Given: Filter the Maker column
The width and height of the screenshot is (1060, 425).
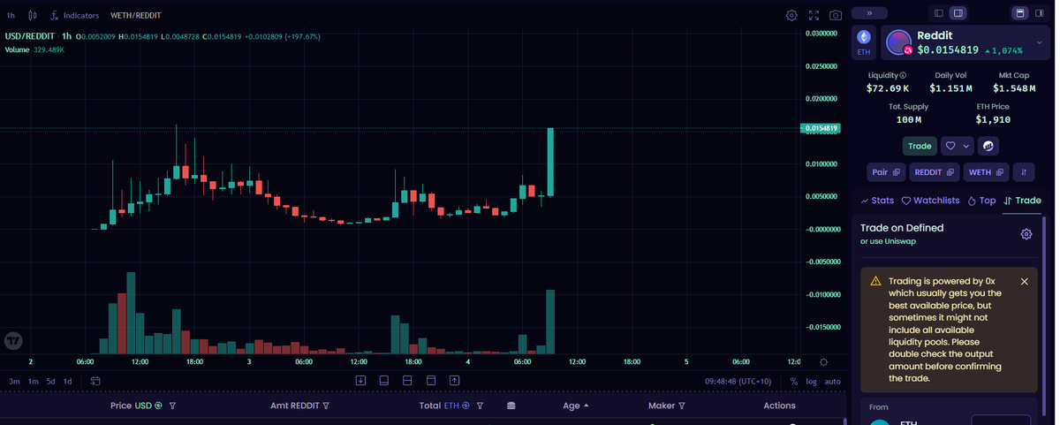Looking at the screenshot, I should coord(682,406).
